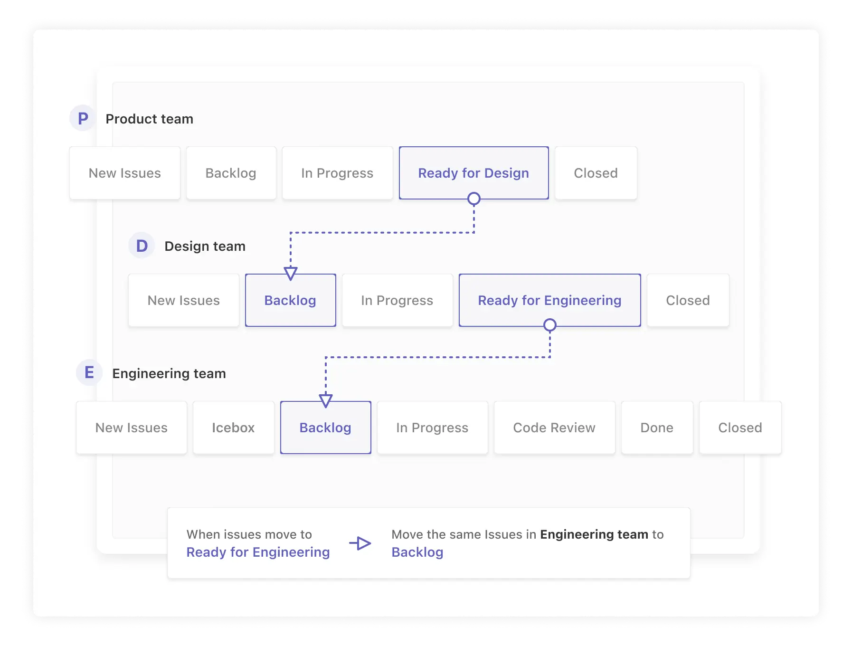
Task: Click the Product team heading
Action: tap(150, 119)
